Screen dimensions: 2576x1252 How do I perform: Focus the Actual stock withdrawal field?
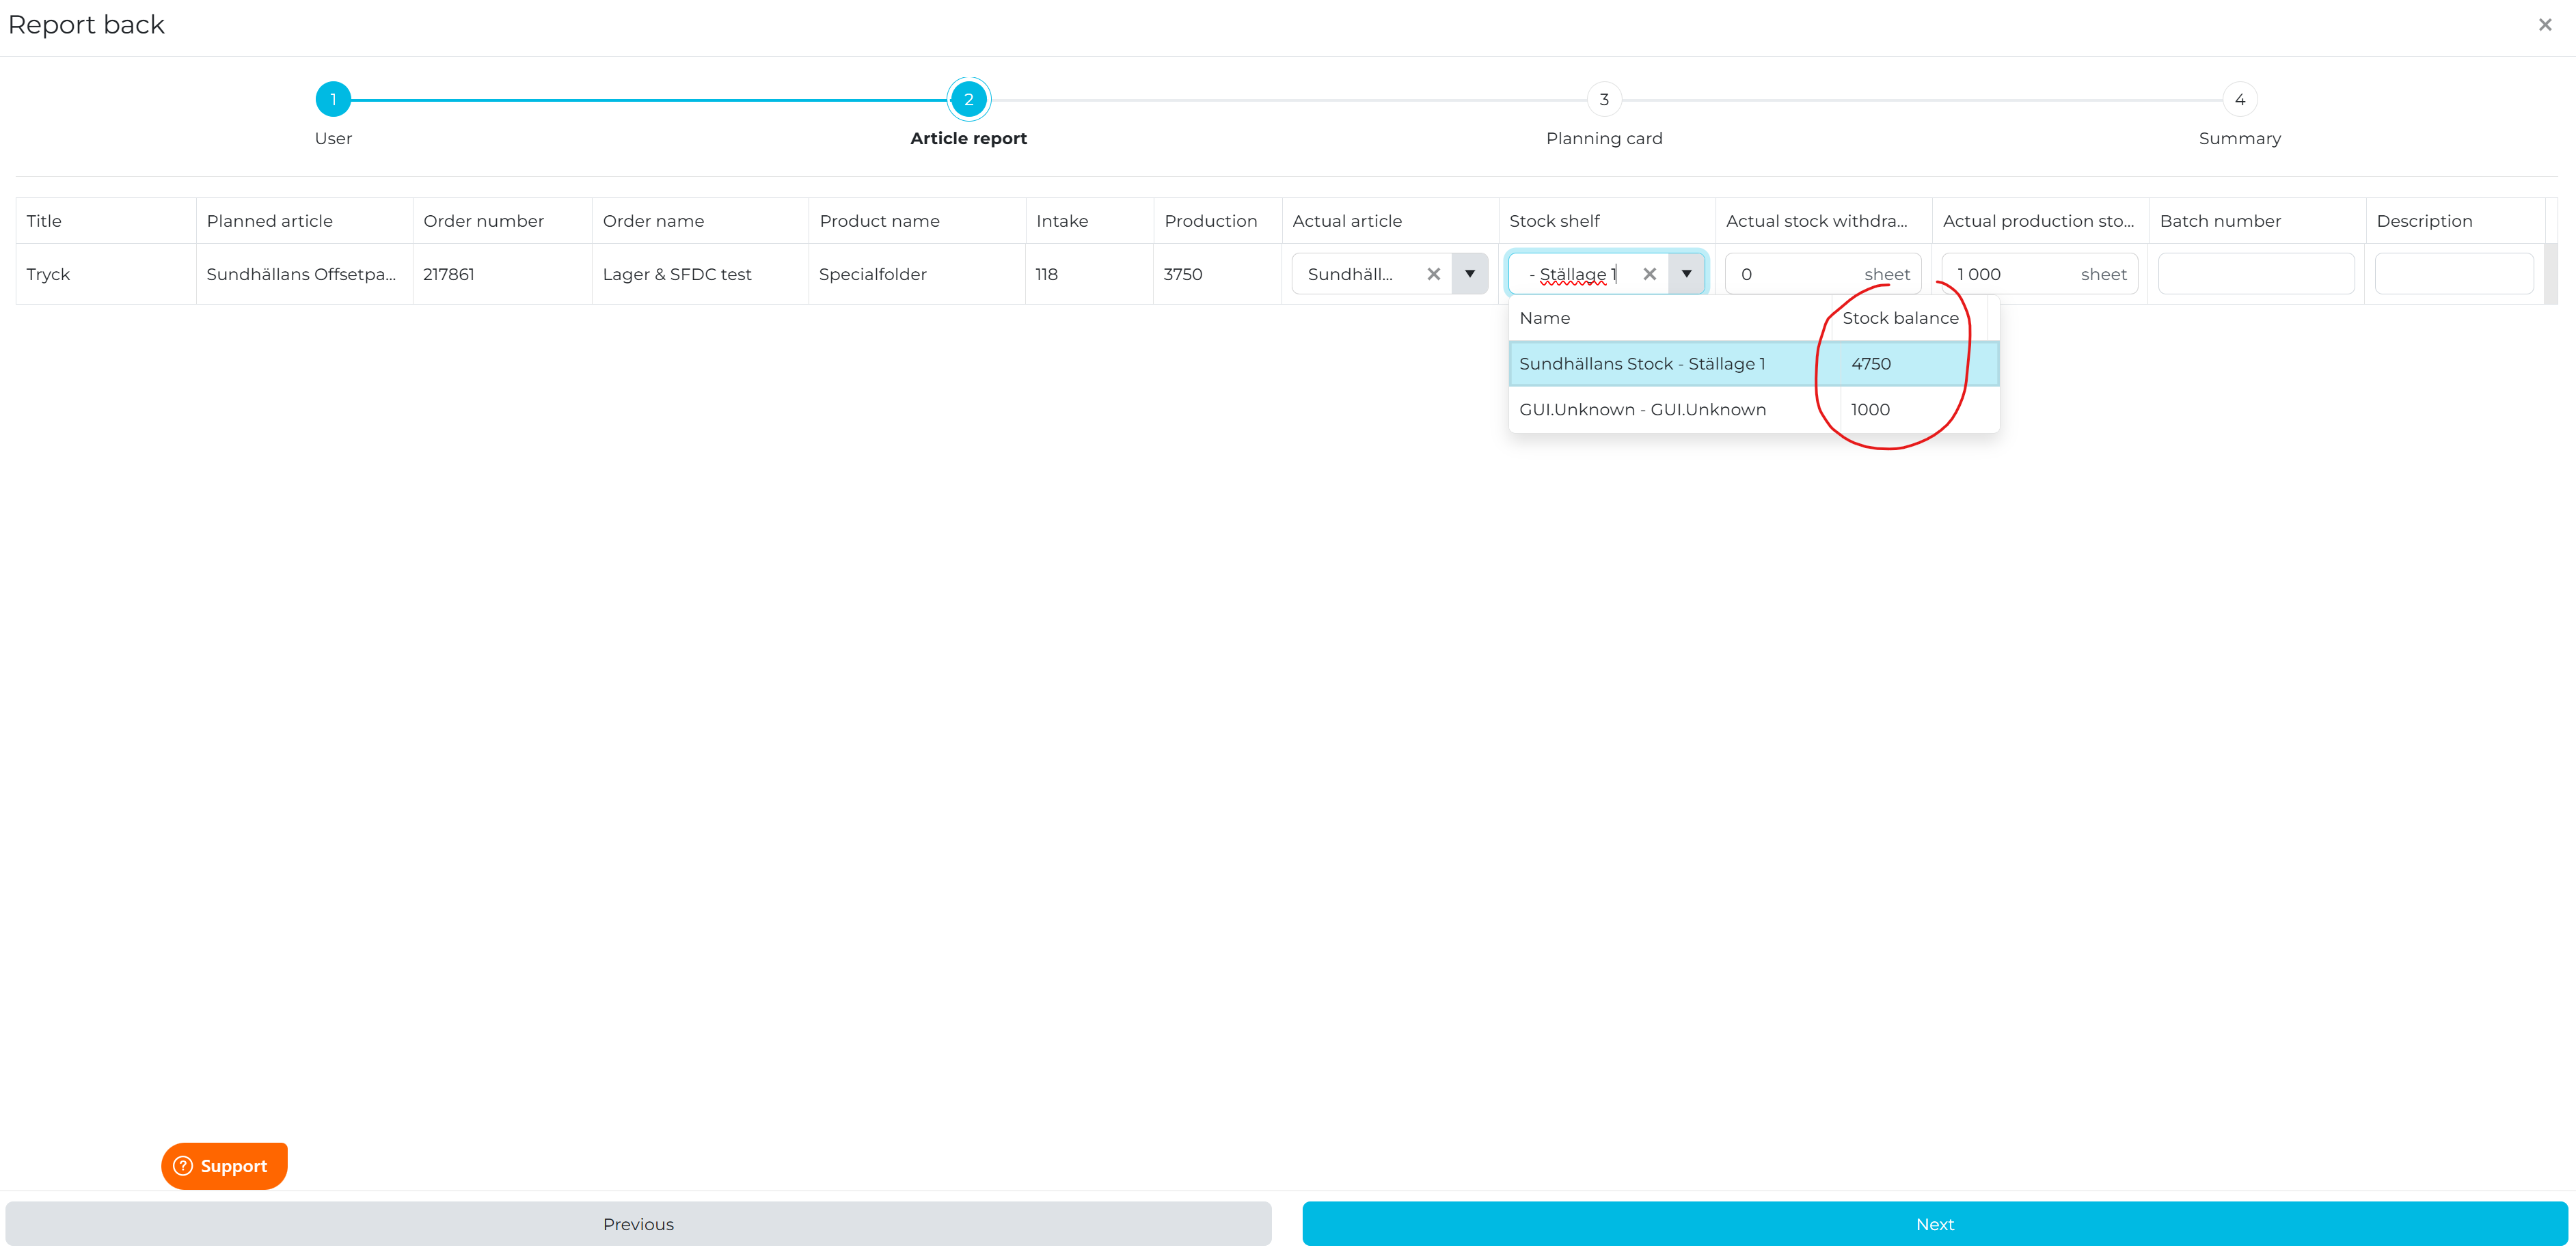[1795, 274]
